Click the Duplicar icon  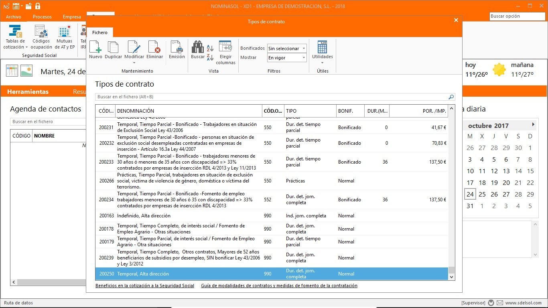point(113,47)
